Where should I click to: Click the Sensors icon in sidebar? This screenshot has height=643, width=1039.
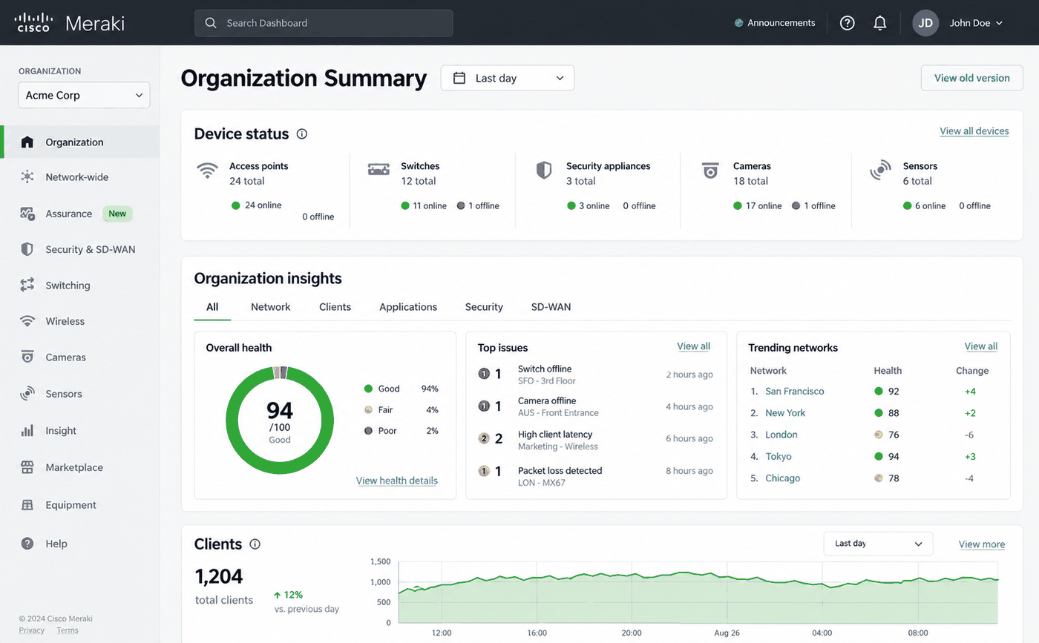[x=27, y=393]
